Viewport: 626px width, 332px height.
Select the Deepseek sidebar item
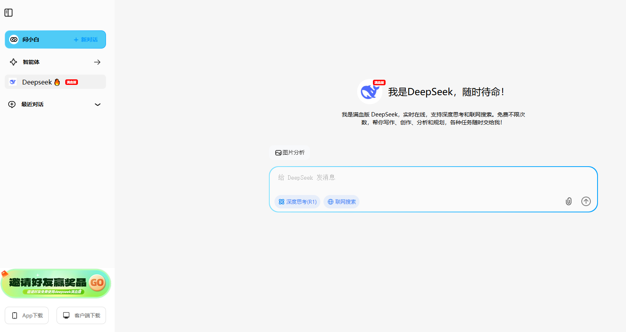(x=55, y=82)
